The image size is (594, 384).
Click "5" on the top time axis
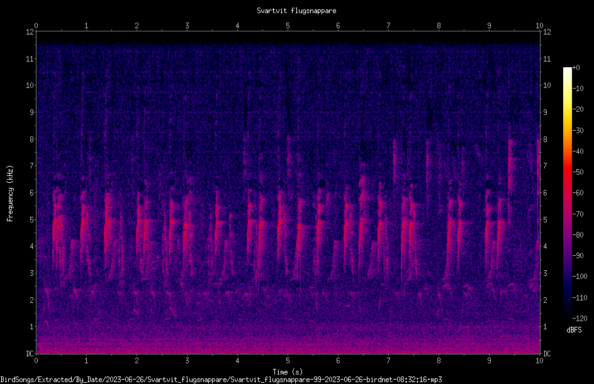click(x=288, y=25)
